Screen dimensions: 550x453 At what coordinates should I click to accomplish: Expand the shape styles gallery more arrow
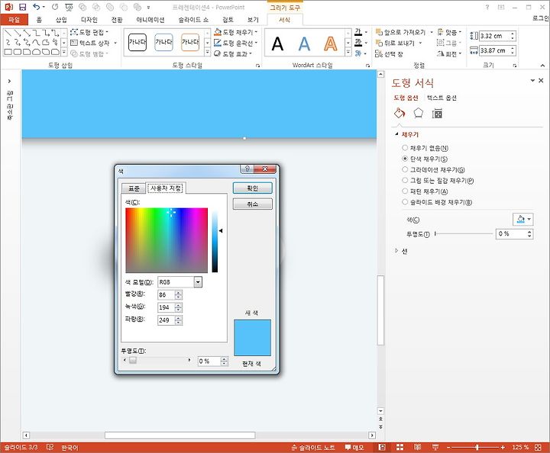coord(207,53)
